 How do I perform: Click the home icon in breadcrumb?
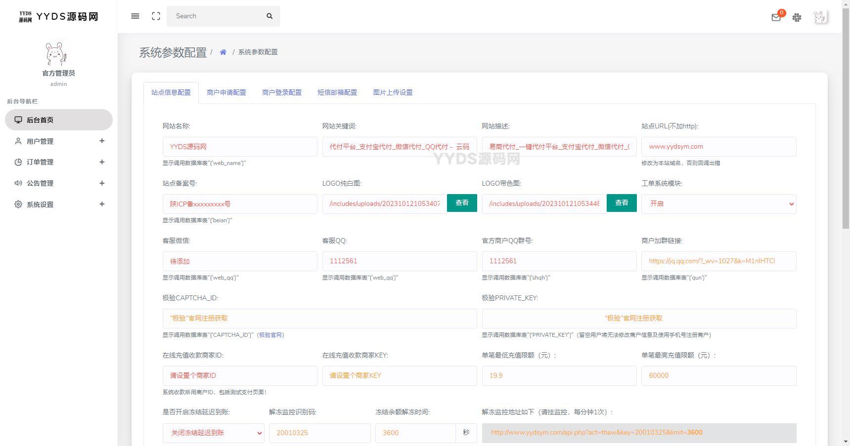(x=223, y=52)
